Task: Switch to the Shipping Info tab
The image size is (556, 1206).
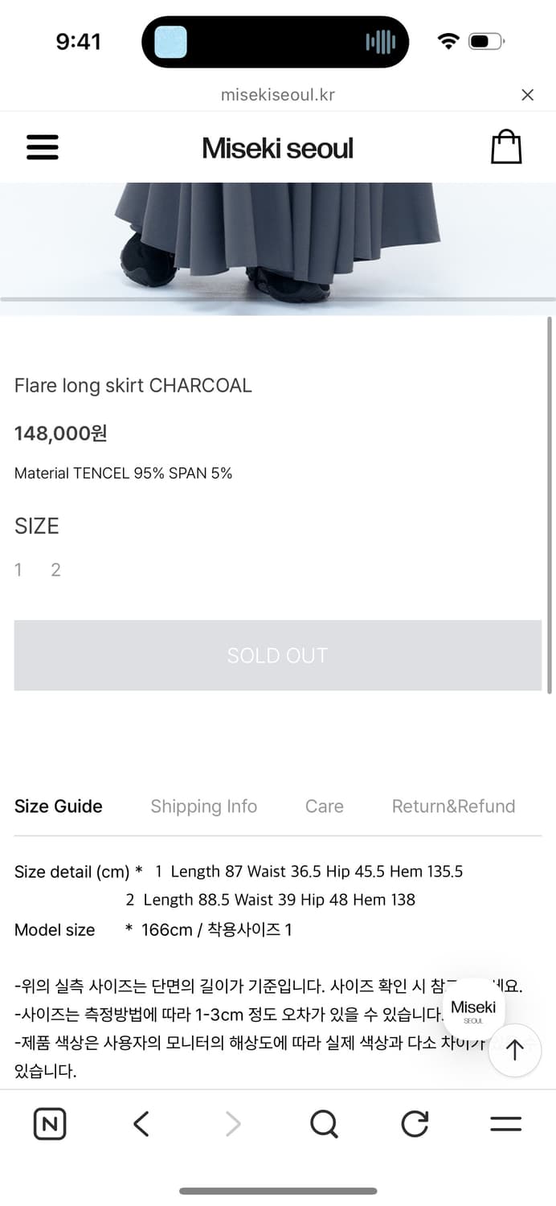Action: [x=203, y=806]
